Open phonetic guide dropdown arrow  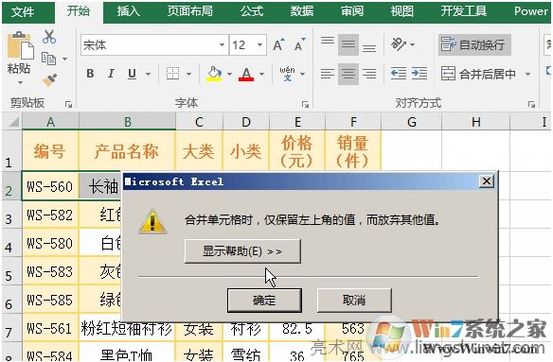(x=303, y=74)
